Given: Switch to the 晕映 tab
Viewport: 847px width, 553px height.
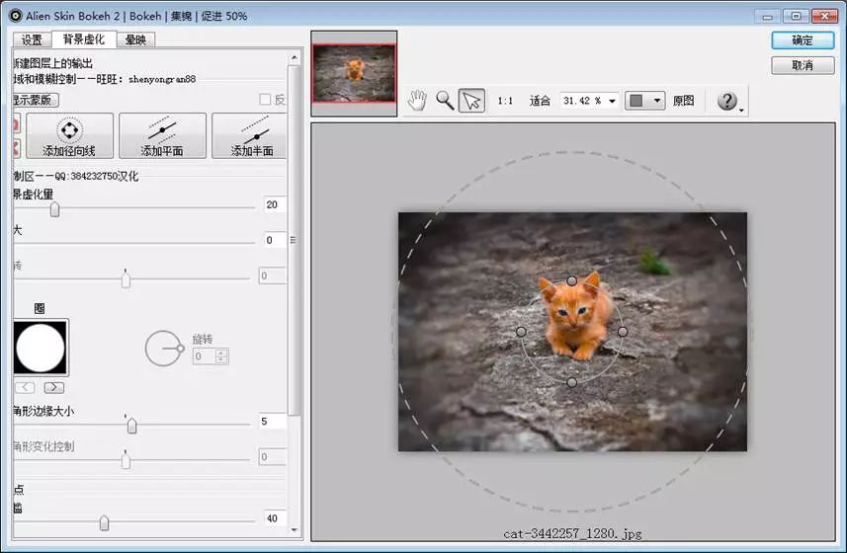Looking at the screenshot, I should coord(135,39).
